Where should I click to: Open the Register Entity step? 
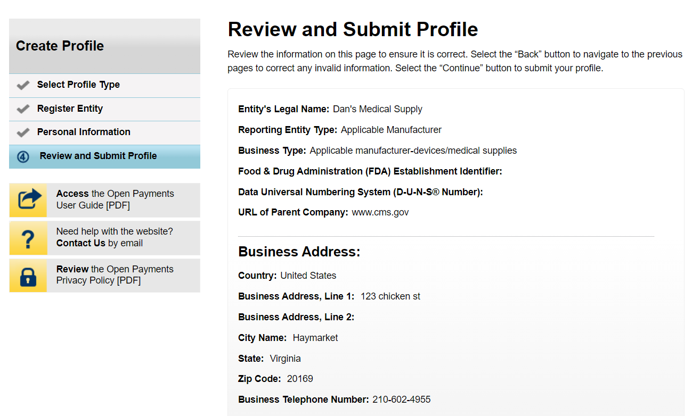coord(70,109)
